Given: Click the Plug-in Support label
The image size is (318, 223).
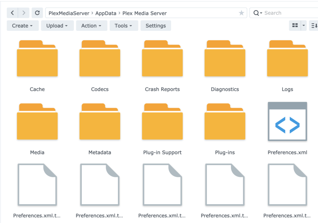Looking at the screenshot, I should (162, 152).
